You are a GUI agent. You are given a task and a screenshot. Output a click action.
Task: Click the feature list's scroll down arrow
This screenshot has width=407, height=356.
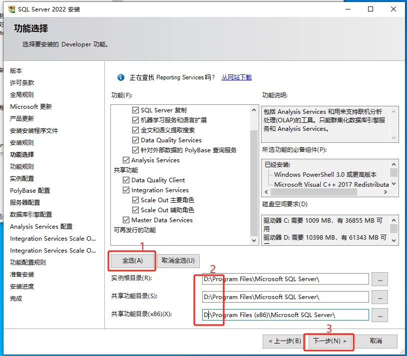click(254, 241)
